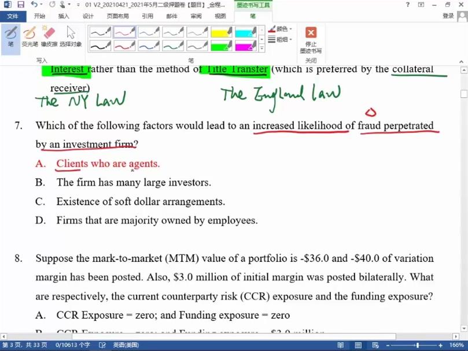Click the horizontal scrollbar below the document
The image size is (468, 351).
(x=231, y=336)
